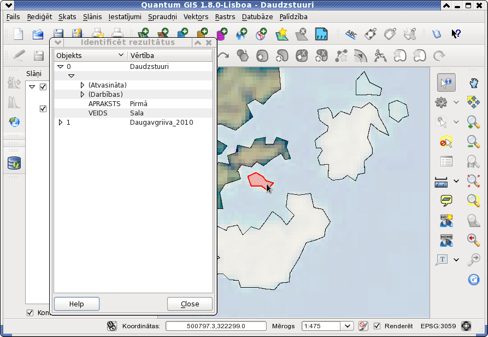
Task: Click the blue refresh icon
Action: (473, 280)
